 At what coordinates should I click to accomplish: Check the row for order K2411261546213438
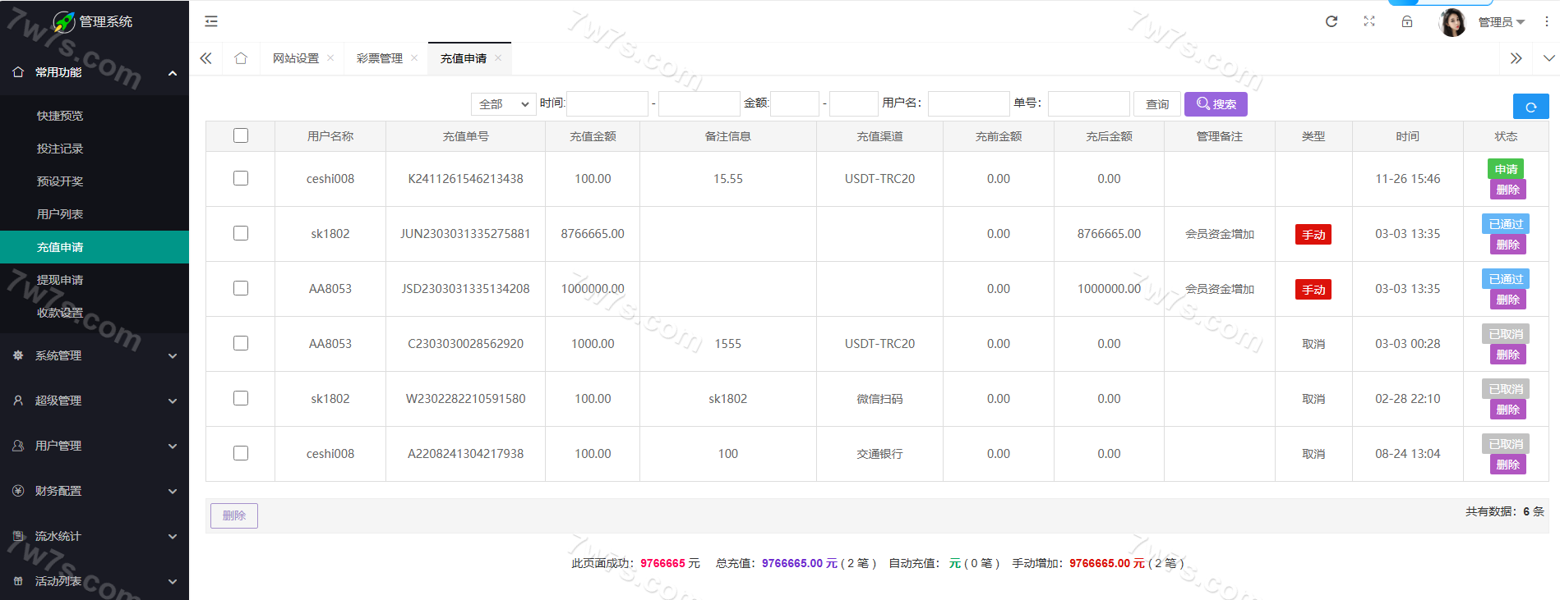point(241,178)
